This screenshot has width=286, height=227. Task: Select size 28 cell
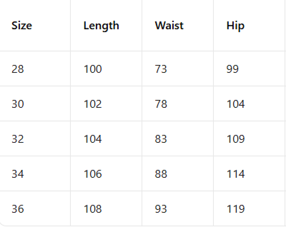coord(18,69)
